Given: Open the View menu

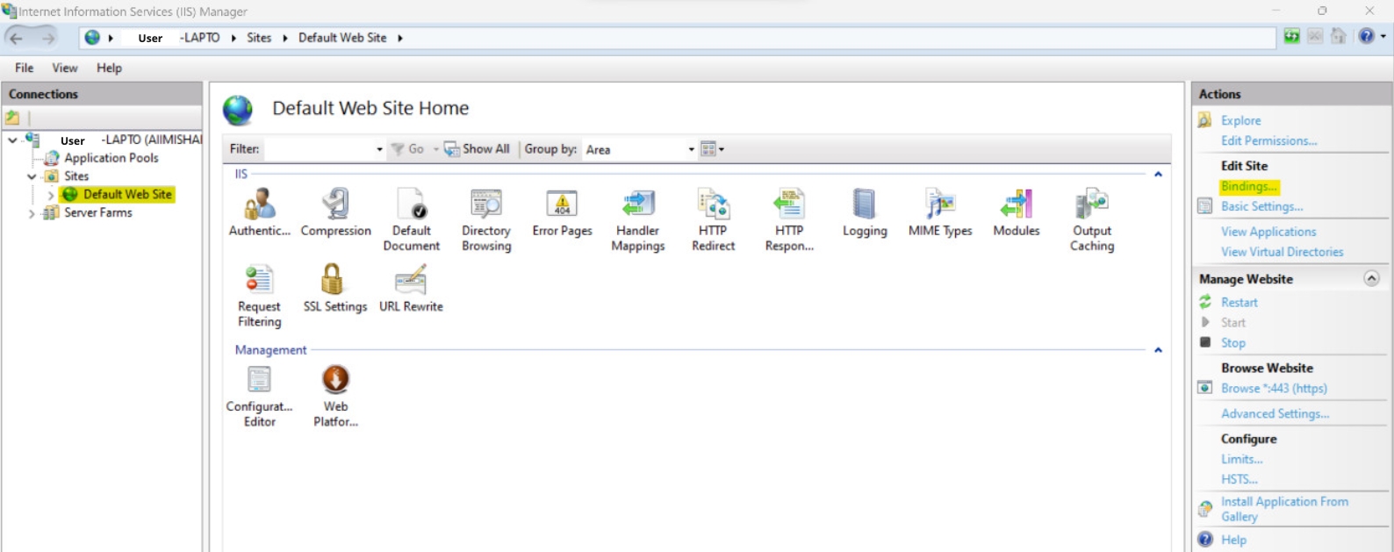Looking at the screenshot, I should click(64, 68).
